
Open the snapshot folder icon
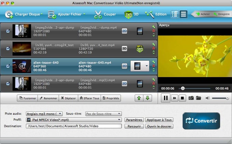(x=199, y=98)
